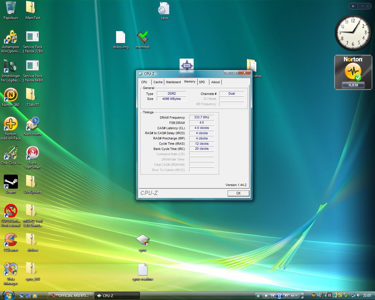
Task: Click the memory Size 4096 MBytes field
Action: pos(171,99)
